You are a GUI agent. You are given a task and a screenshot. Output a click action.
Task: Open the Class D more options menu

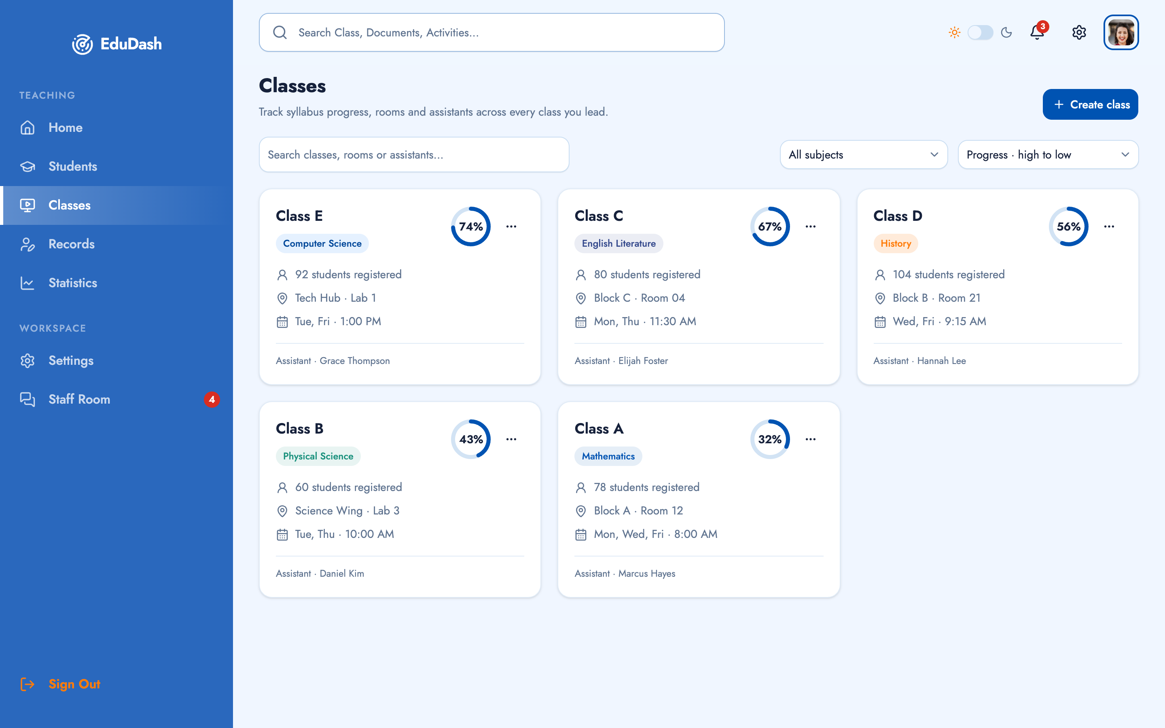tap(1109, 226)
